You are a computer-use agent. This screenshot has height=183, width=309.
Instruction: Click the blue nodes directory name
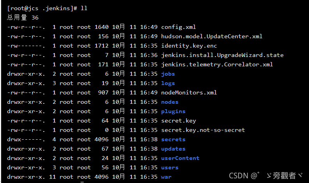coord(170,102)
